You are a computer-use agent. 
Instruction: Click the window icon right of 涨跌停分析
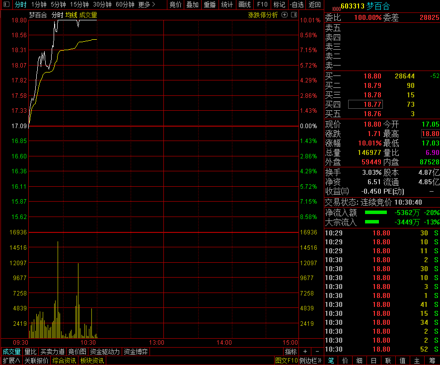pos(293,15)
